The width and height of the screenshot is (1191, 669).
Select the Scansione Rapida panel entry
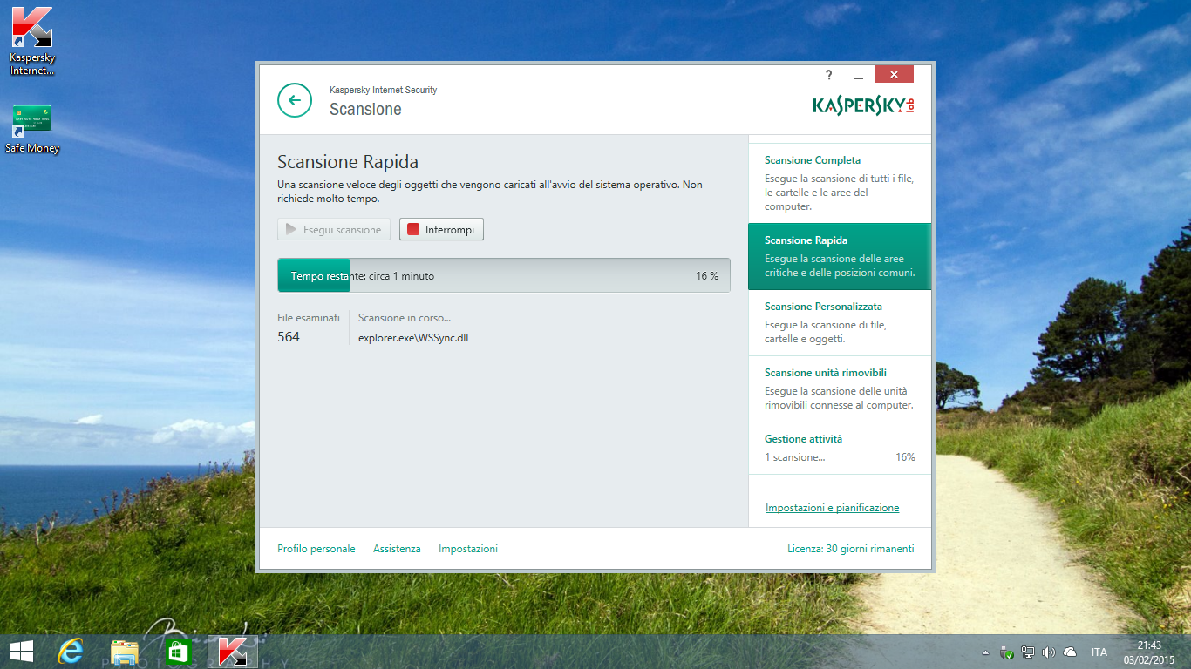click(x=840, y=256)
